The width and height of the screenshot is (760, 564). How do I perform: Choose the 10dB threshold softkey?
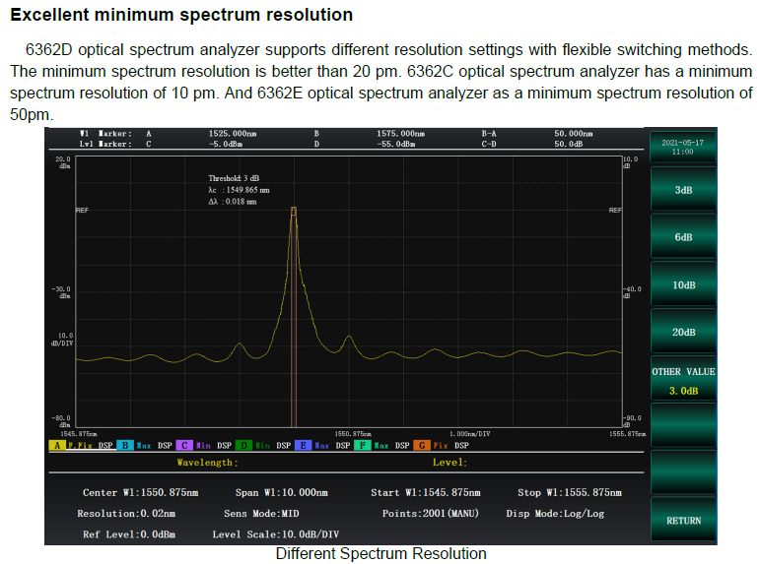click(683, 284)
